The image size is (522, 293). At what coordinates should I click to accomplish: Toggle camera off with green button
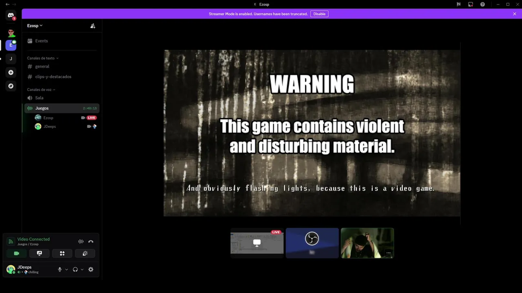point(17,253)
